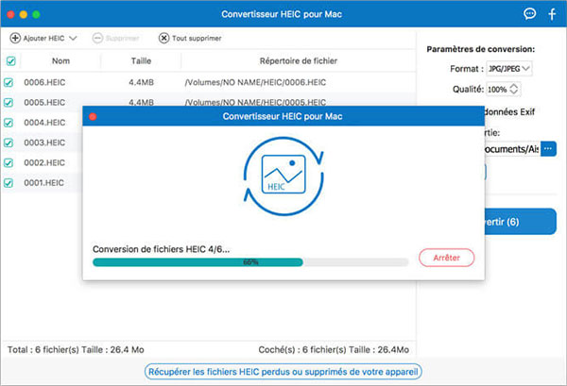Select the 0005.HEIC file name
Screen dimensions: 567x386
[44, 103]
